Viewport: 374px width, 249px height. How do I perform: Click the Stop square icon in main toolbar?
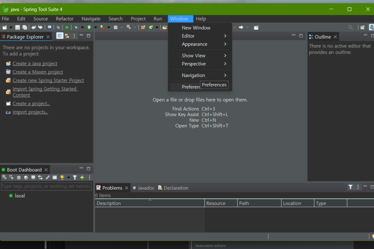[x=116, y=28]
